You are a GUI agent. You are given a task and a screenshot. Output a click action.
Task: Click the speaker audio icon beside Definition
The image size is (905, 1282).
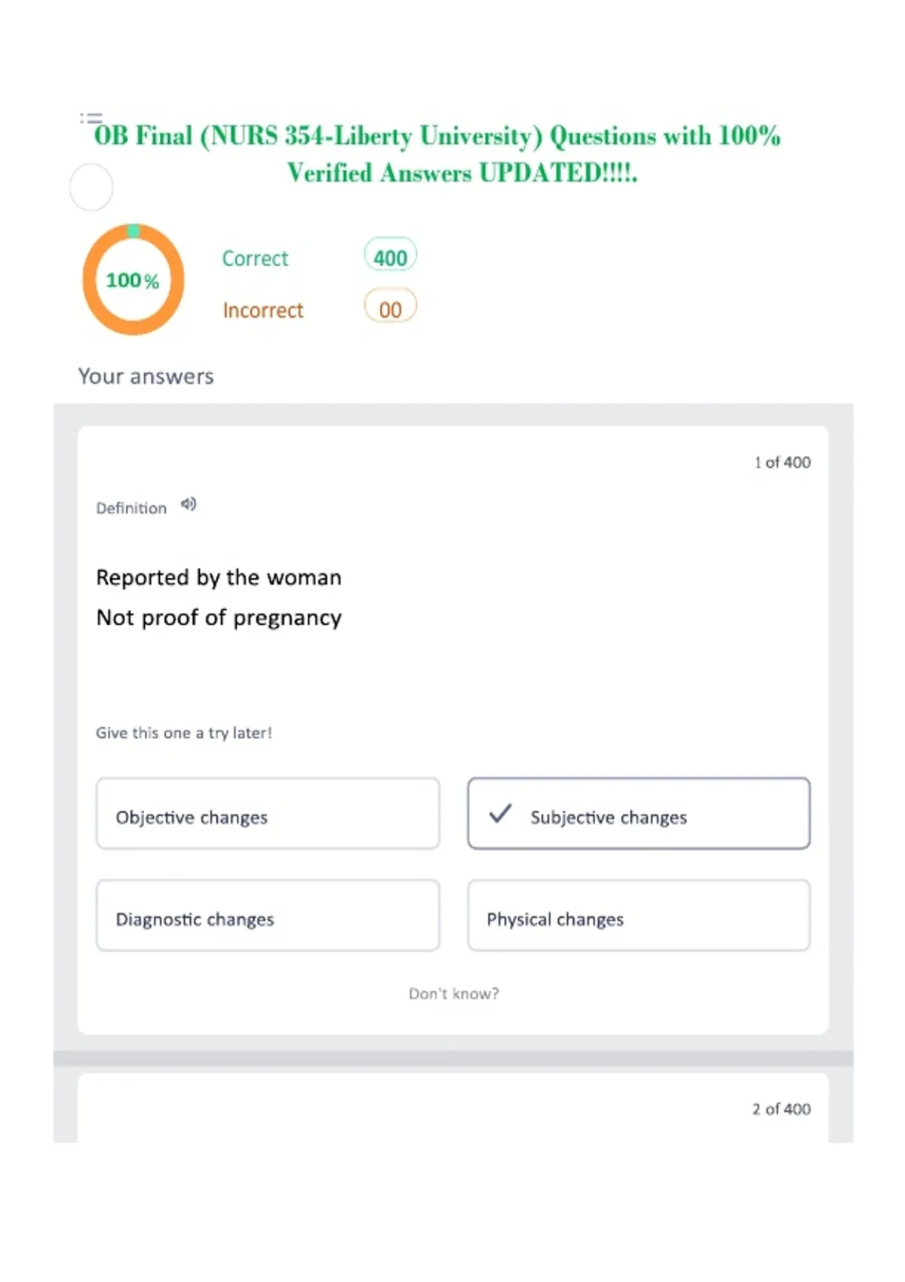point(189,505)
